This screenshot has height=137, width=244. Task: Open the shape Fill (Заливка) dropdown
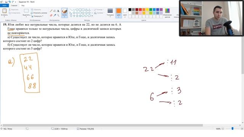click(99, 13)
